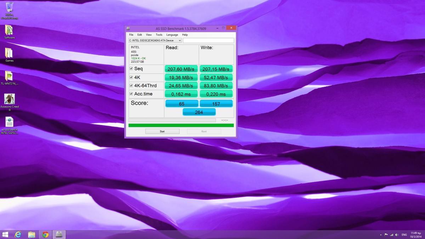Select the Software folder on the desktop
Screen dimensions: 425x239
[x=9, y=32]
